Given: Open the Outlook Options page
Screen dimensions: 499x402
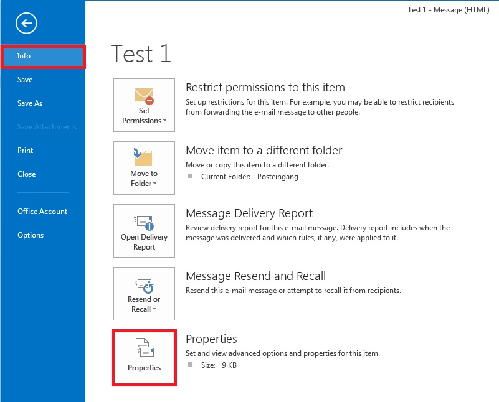Looking at the screenshot, I should 29,235.
